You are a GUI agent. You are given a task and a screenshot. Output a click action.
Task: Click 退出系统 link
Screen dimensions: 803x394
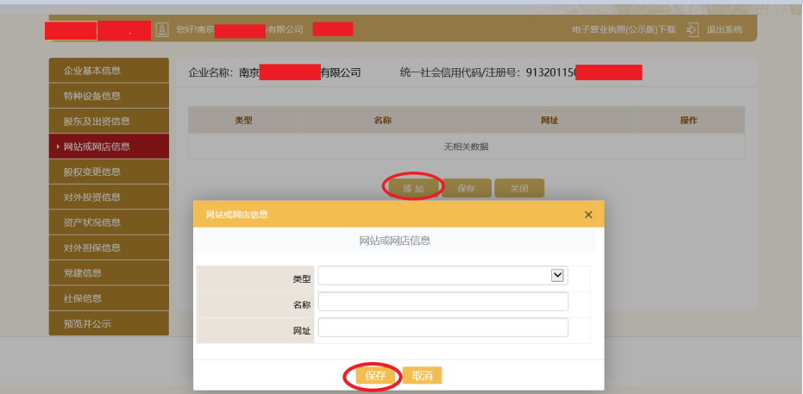point(725,29)
